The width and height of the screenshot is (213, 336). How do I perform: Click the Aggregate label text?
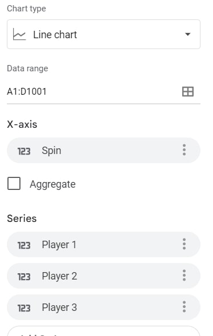52,184
